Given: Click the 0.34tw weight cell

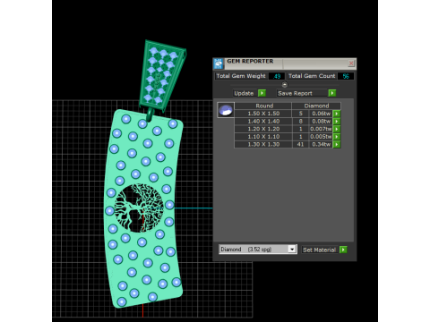Looking at the screenshot, I should pyautogui.click(x=321, y=145).
